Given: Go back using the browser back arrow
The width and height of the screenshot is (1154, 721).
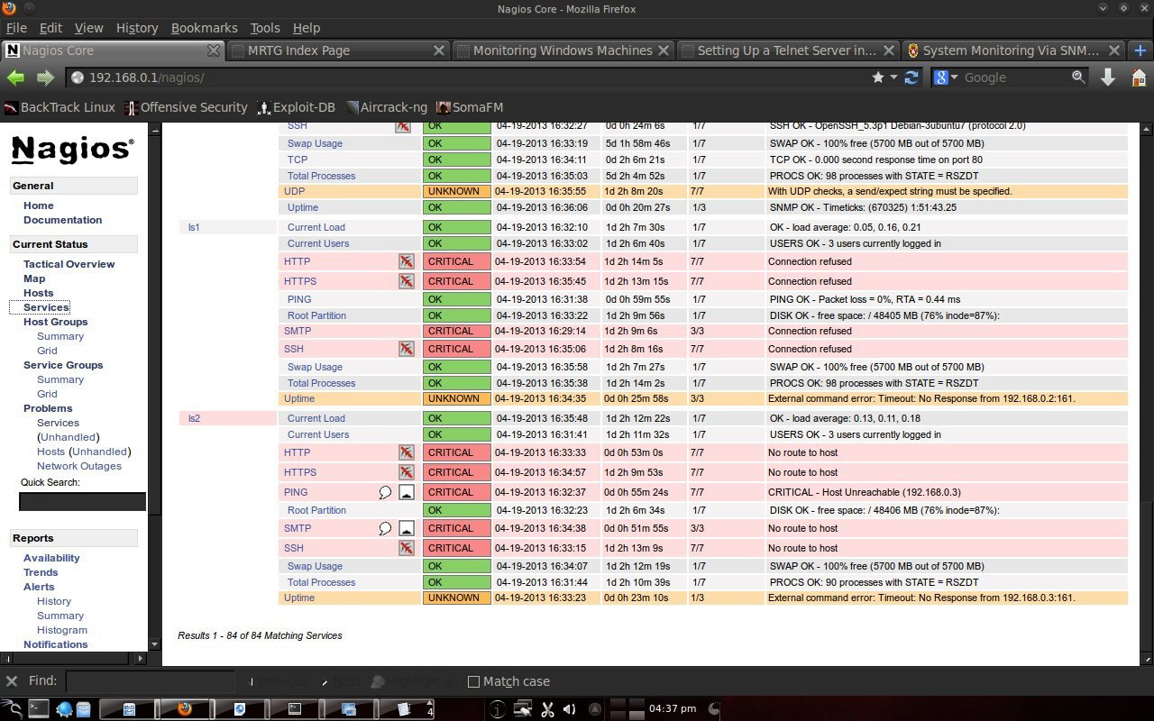Looking at the screenshot, I should [x=15, y=78].
